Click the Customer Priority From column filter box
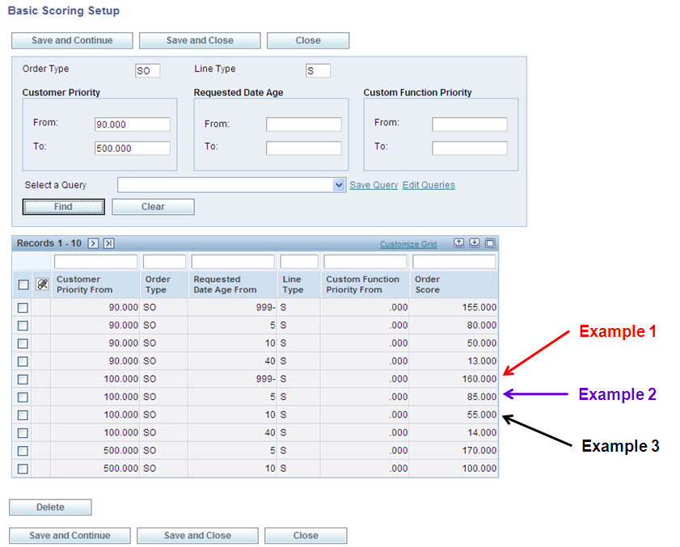Screen dimensions: 680x547 (x=96, y=262)
